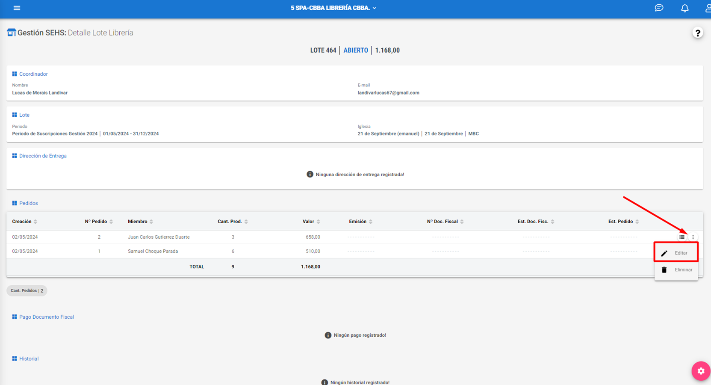This screenshot has height=385, width=711.
Task: Click the TOTAL label in table footer
Action: tap(197, 267)
